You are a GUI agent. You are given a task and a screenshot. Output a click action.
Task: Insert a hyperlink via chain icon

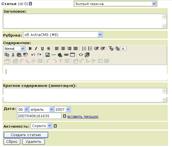(66, 55)
